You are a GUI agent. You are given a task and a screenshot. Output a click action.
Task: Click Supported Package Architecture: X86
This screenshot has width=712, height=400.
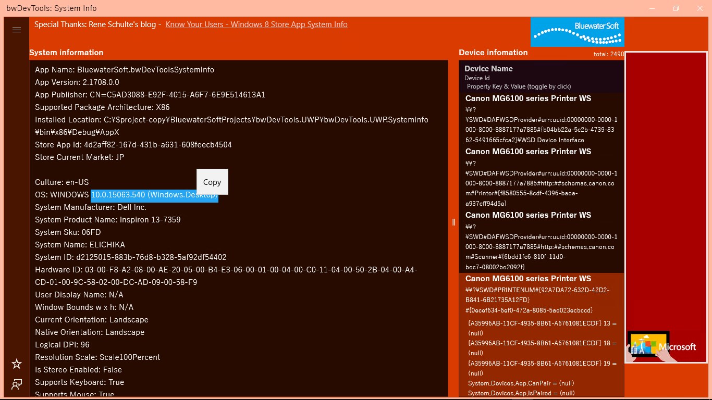click(102, 107)
